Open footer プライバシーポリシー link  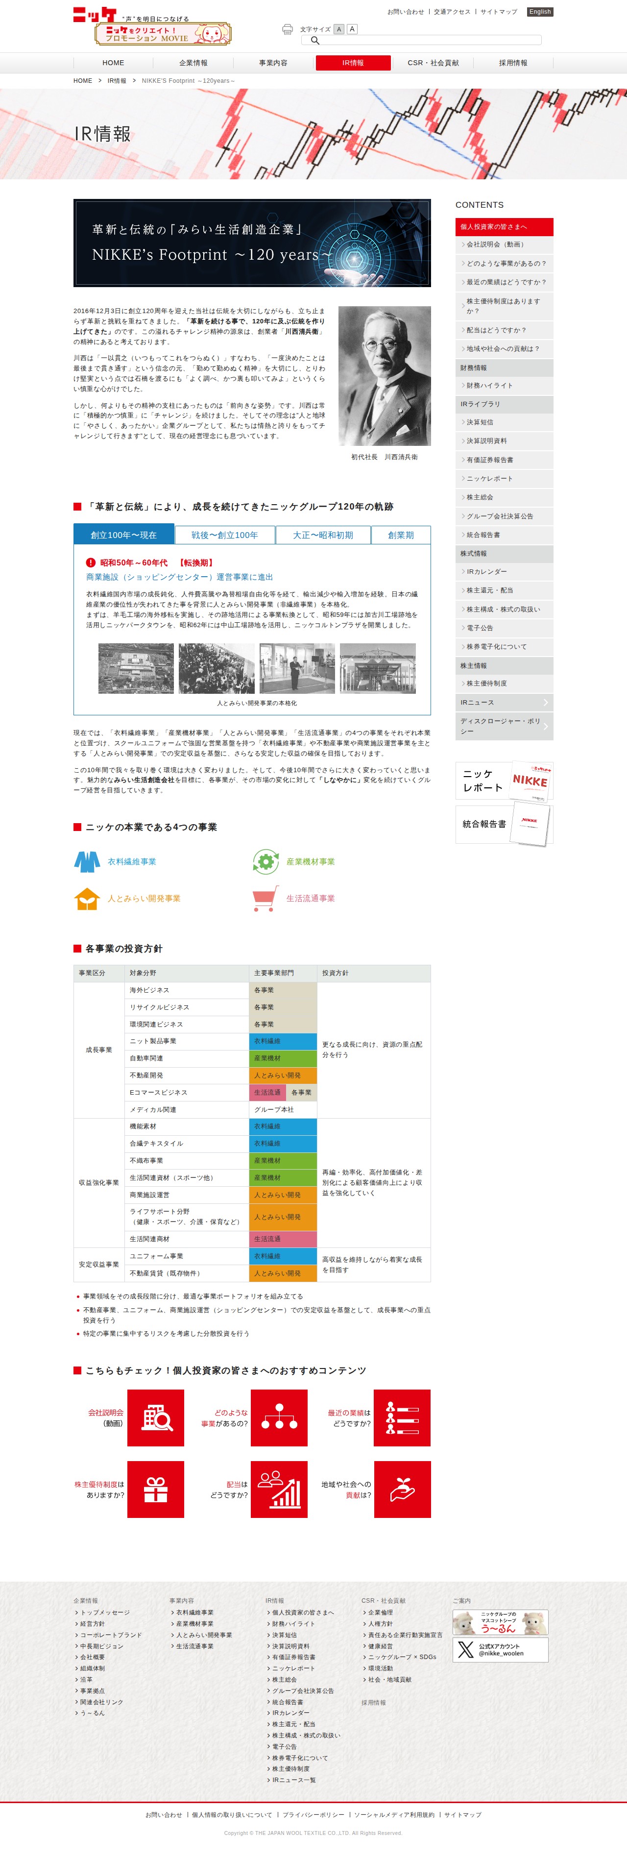[x=313, y=1815]
